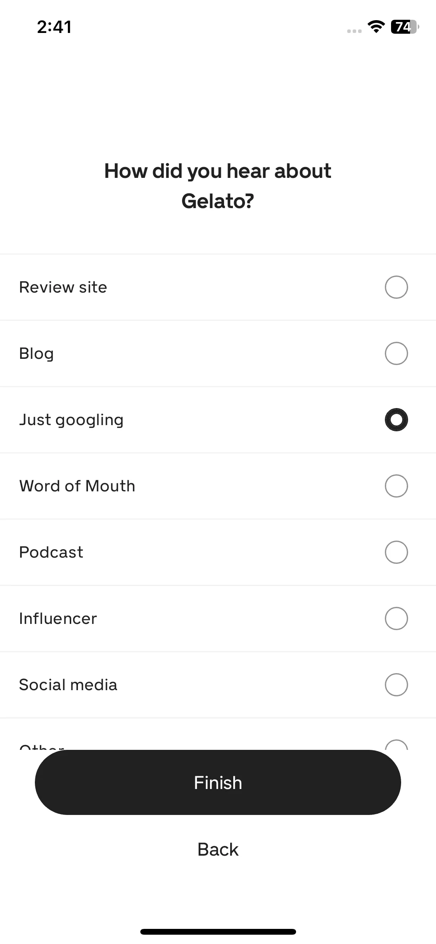Select the Review site radio button
Viewport: 436px width, 944px height.
pos(396,287)
